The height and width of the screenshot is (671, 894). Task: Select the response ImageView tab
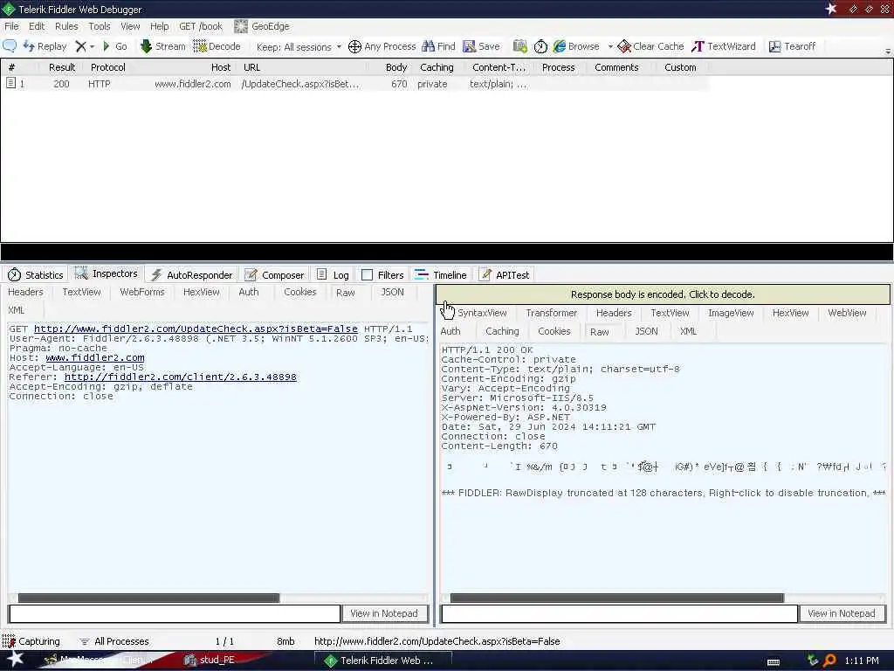pos(731,314)
